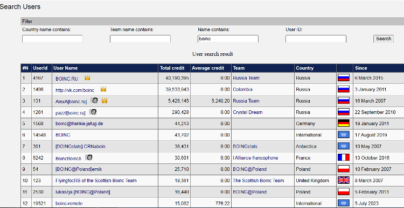
Task: Click the Polish flag in the lukaszja row
Action: click(x=344, y=191)
